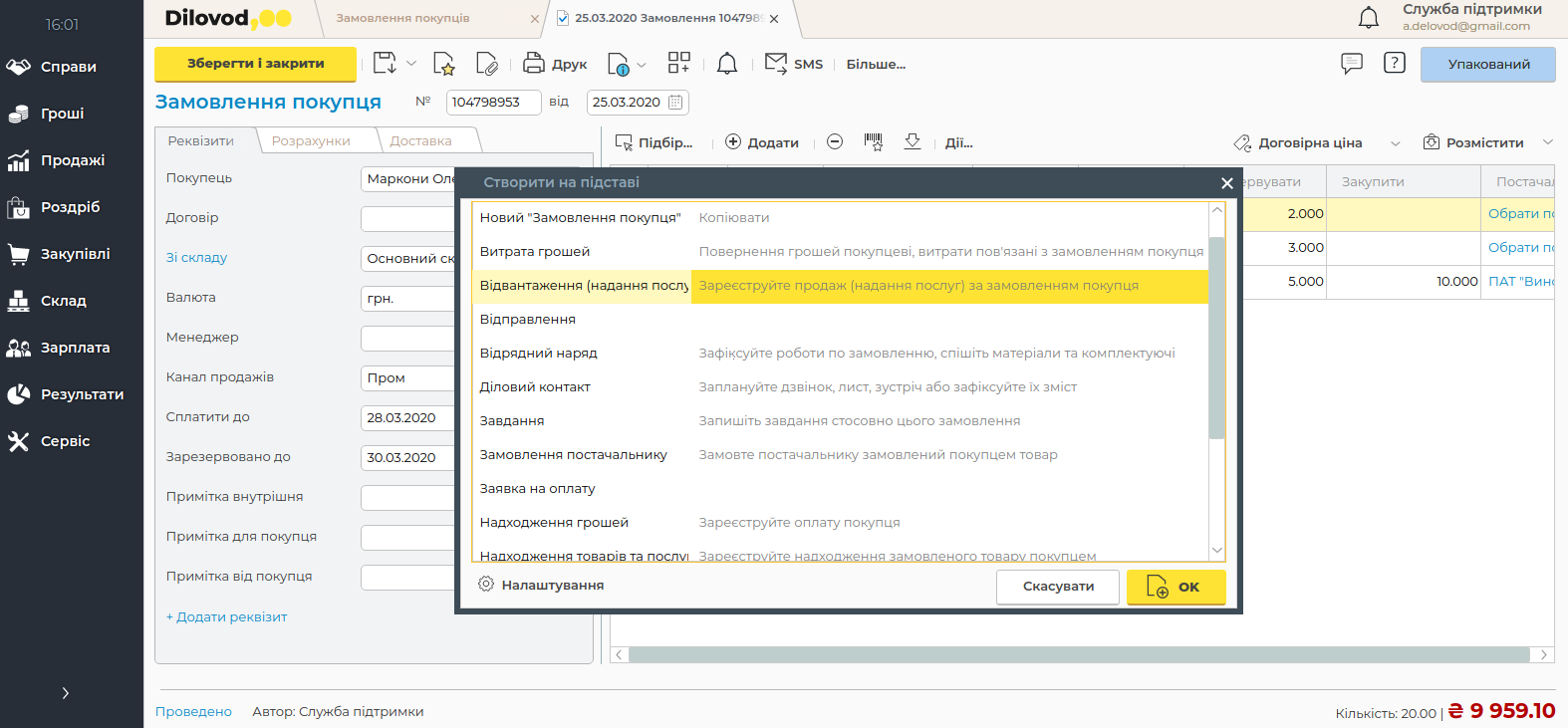Click the + Додати реквізит link
This screenshot has height=728, width=1568.
[226, 617]
